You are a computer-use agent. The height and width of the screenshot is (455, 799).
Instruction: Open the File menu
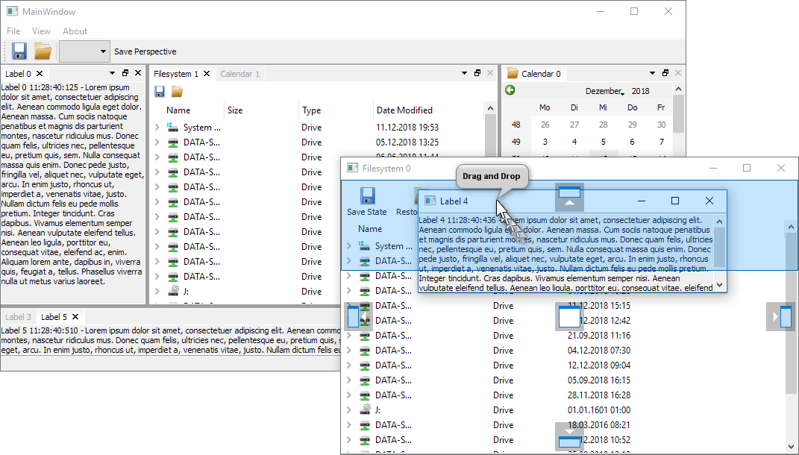point(13,31)
